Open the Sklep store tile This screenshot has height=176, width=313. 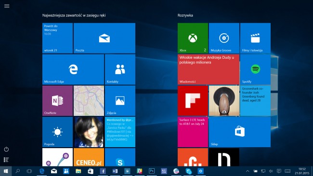pos(240,132)
